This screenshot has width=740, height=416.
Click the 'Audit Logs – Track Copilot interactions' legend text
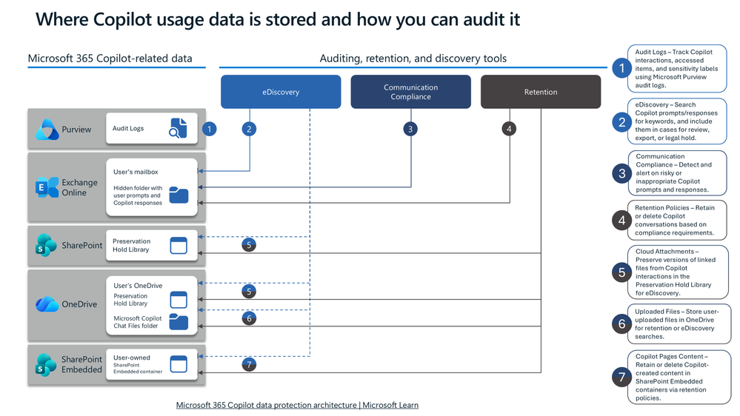pos(676,69)
